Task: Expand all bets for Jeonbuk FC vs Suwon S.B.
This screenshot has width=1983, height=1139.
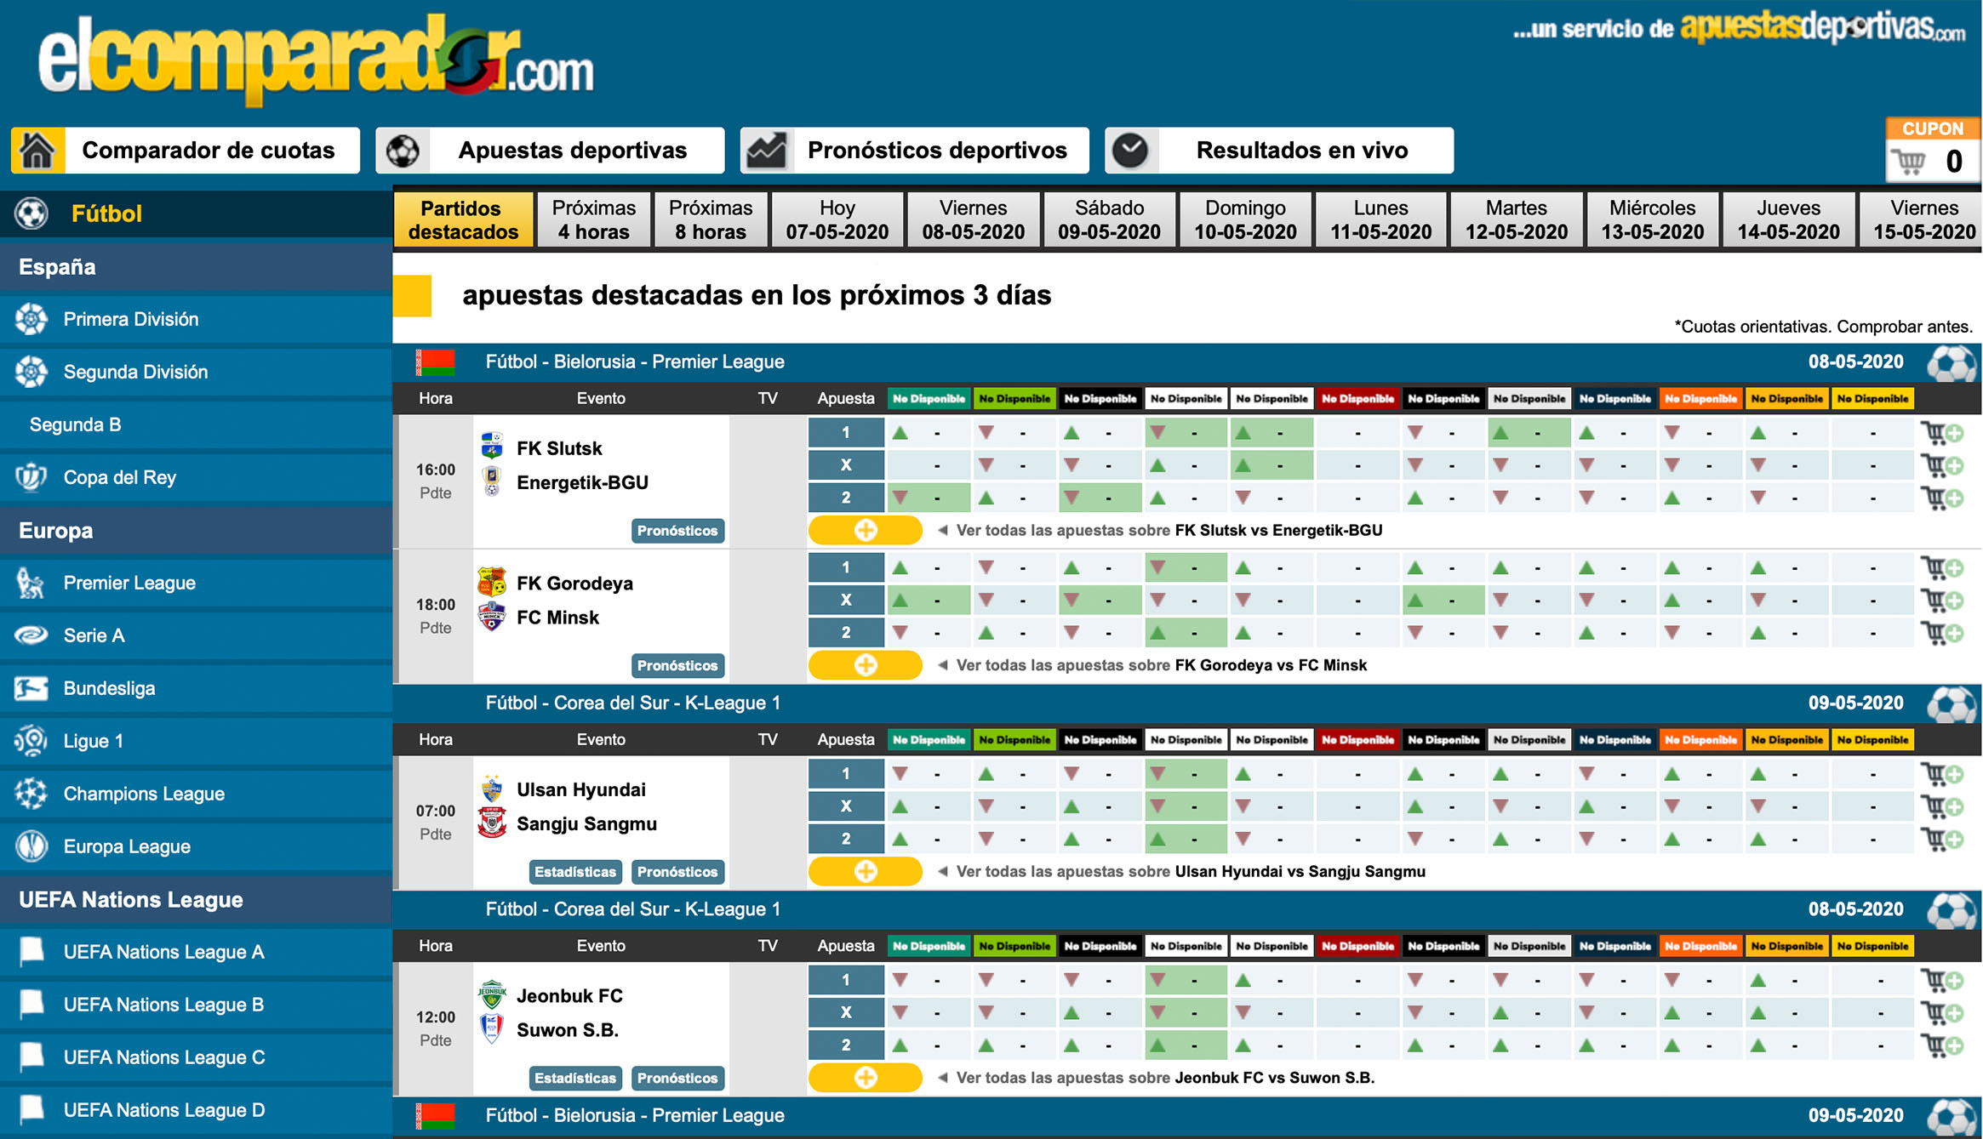Action: 865,1078
